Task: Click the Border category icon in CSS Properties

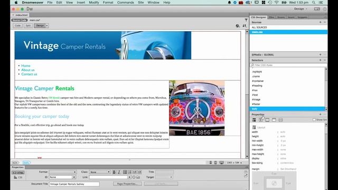Action: [267, 120]
